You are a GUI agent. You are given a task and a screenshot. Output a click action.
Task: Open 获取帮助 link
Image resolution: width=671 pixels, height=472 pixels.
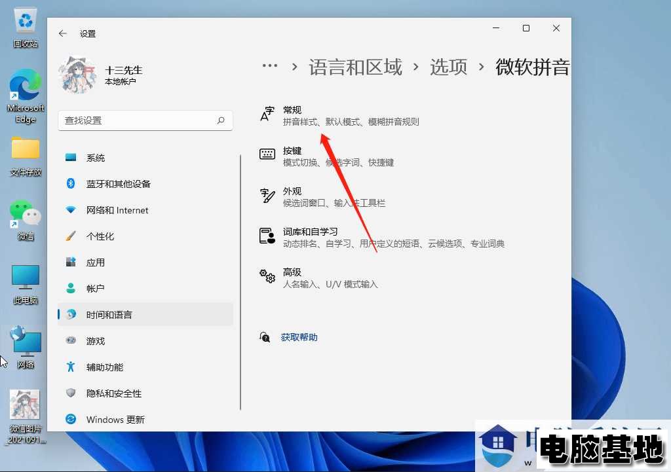click(x=299, y=337)
